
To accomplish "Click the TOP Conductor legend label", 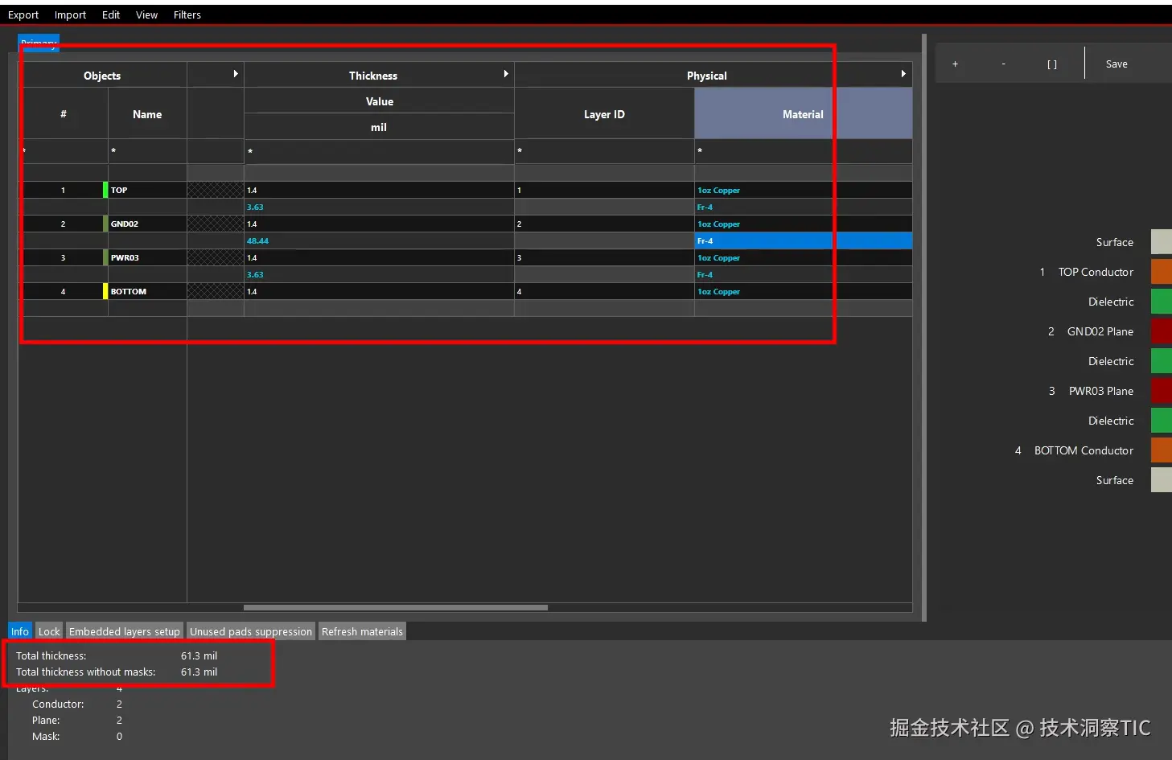I will 1096,272.
